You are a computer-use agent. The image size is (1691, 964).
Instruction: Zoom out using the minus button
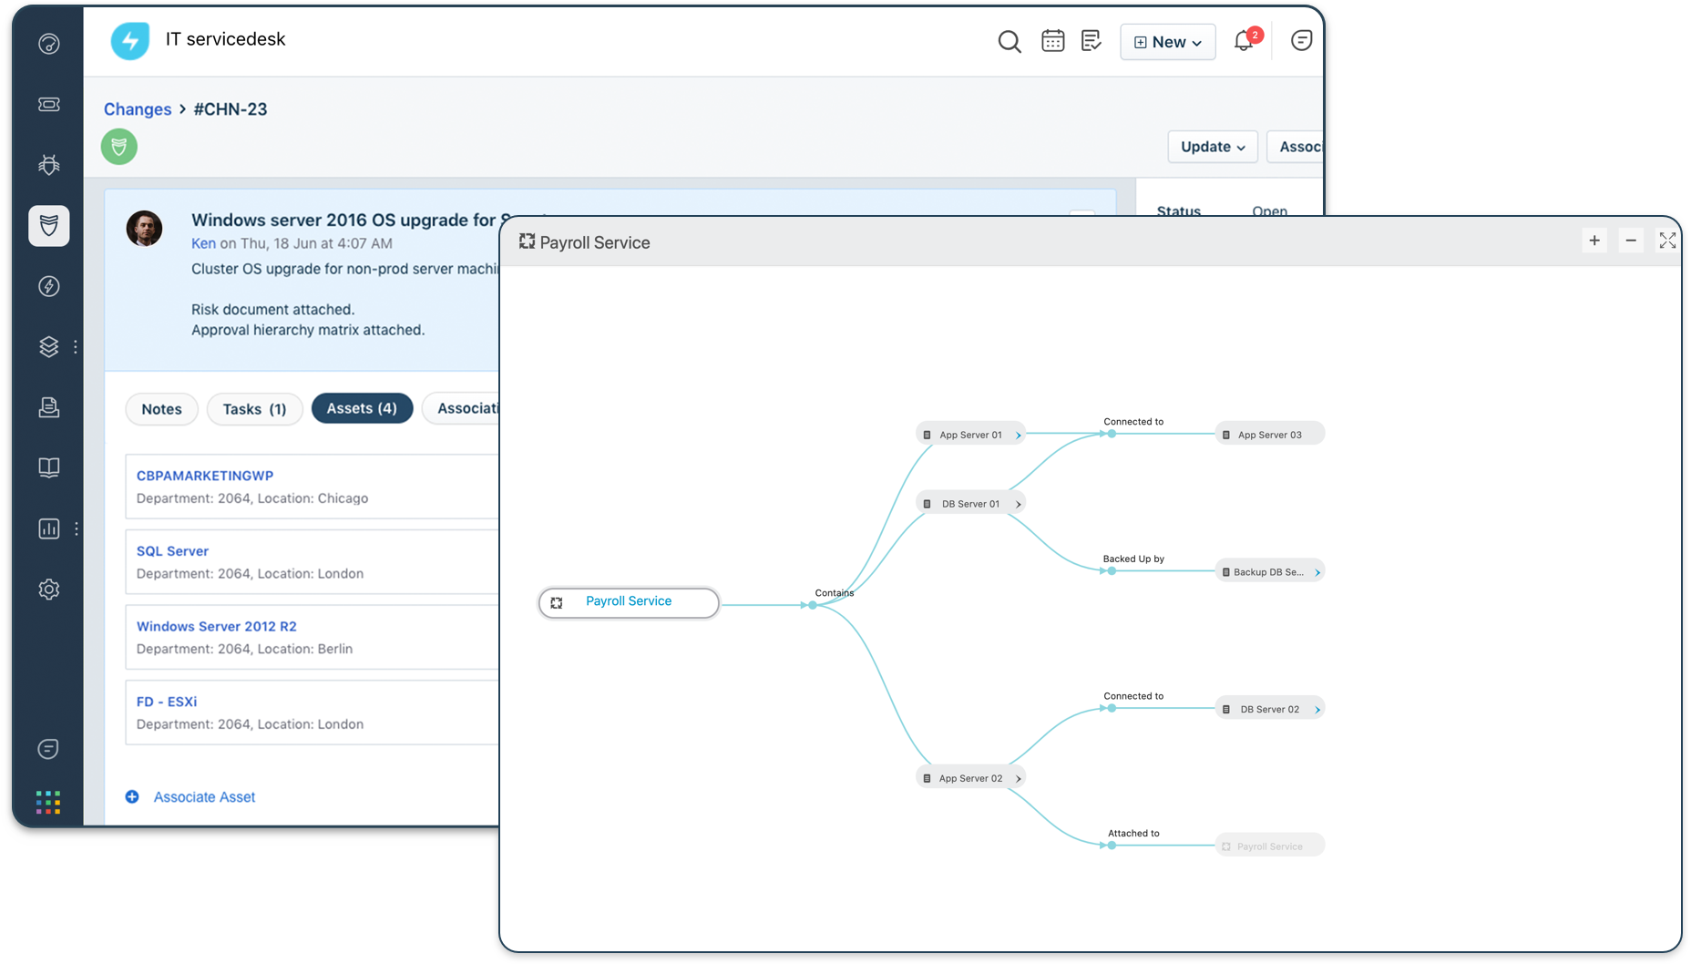click(1631, 241)
